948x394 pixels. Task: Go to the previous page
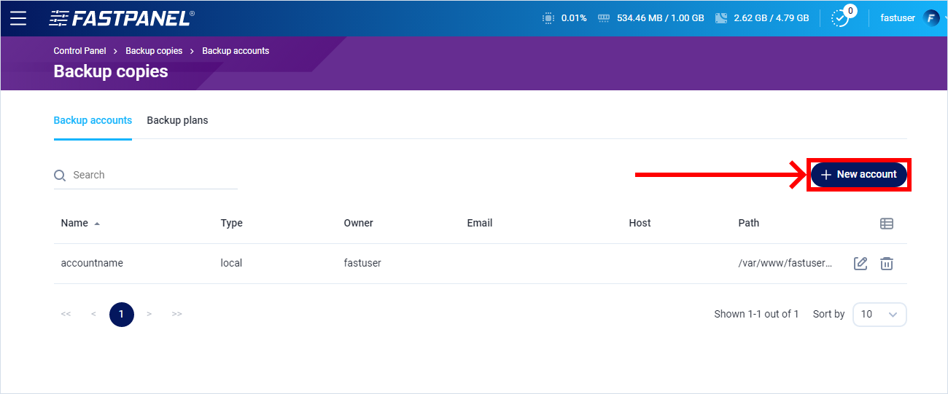[93, 315]
